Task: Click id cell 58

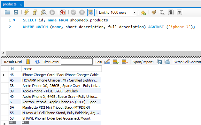Action: click(x=15, y=118)
